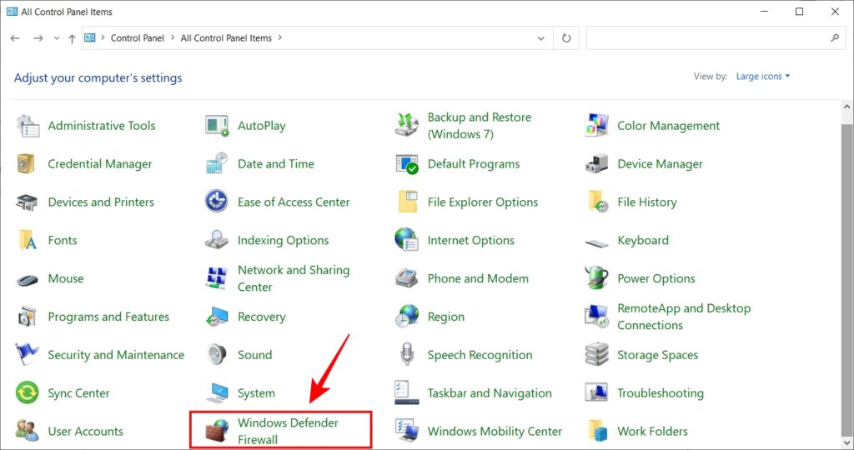Open the Windows Mobility Center link
This screenshot has width=854, height=450.
[495, 431]
